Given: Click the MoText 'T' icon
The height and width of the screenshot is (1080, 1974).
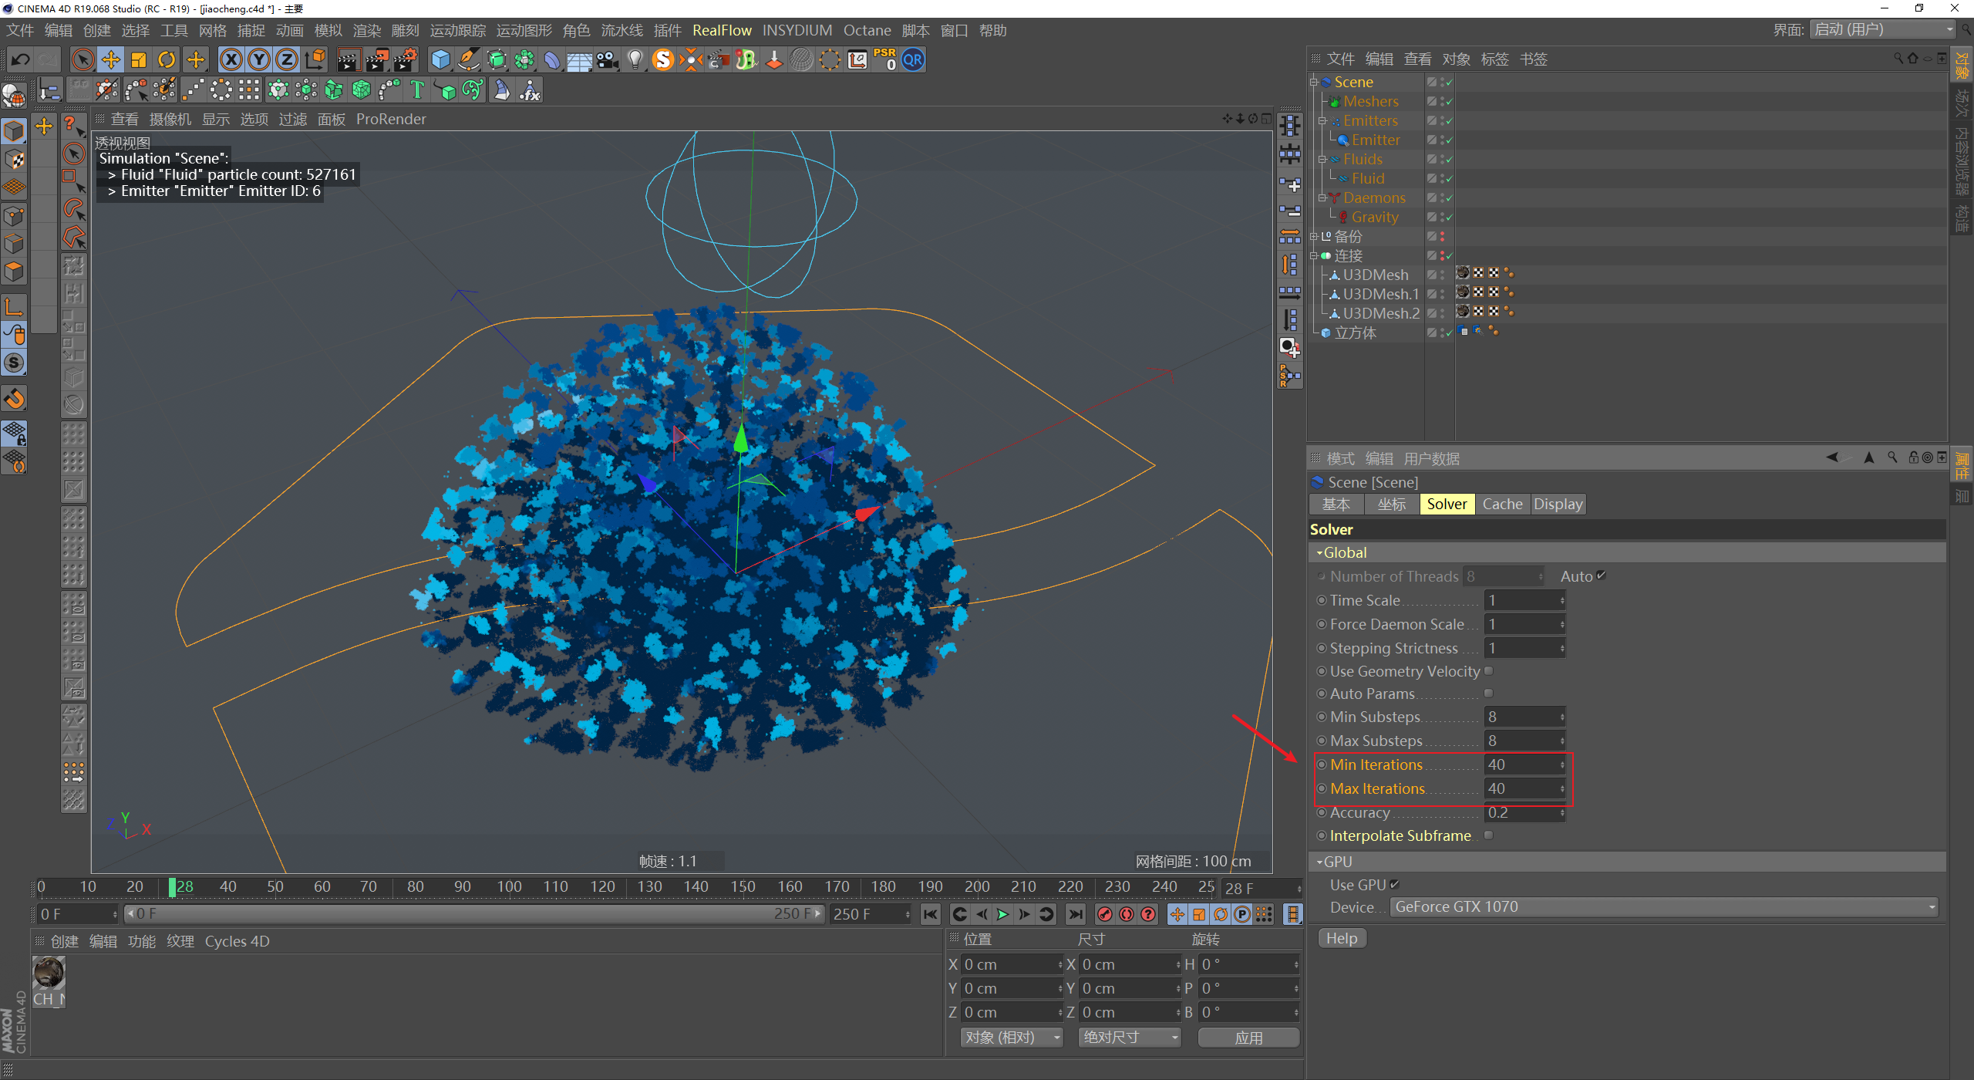Looking at the screenshot, I should pyautogui.click(x=417, y=90).
